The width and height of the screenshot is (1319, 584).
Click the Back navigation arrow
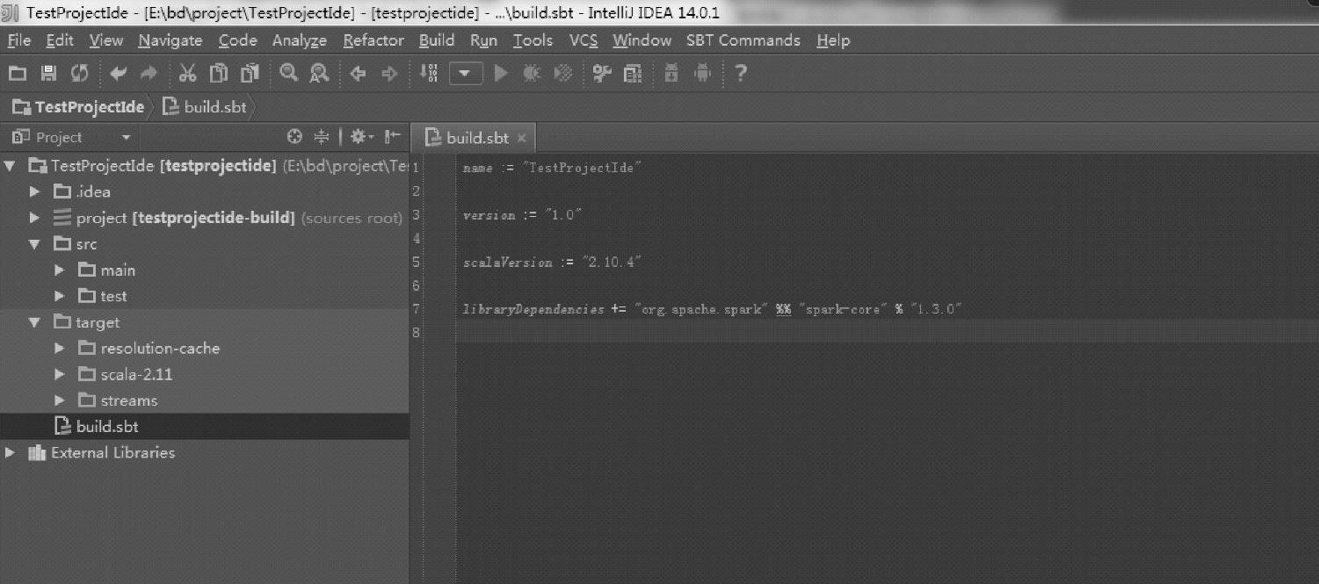click(358, 74)
